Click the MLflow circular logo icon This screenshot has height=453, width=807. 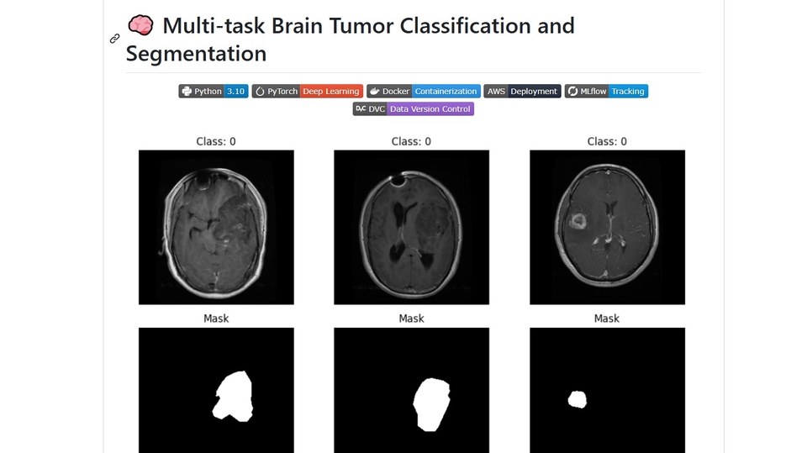pos(572,92)
